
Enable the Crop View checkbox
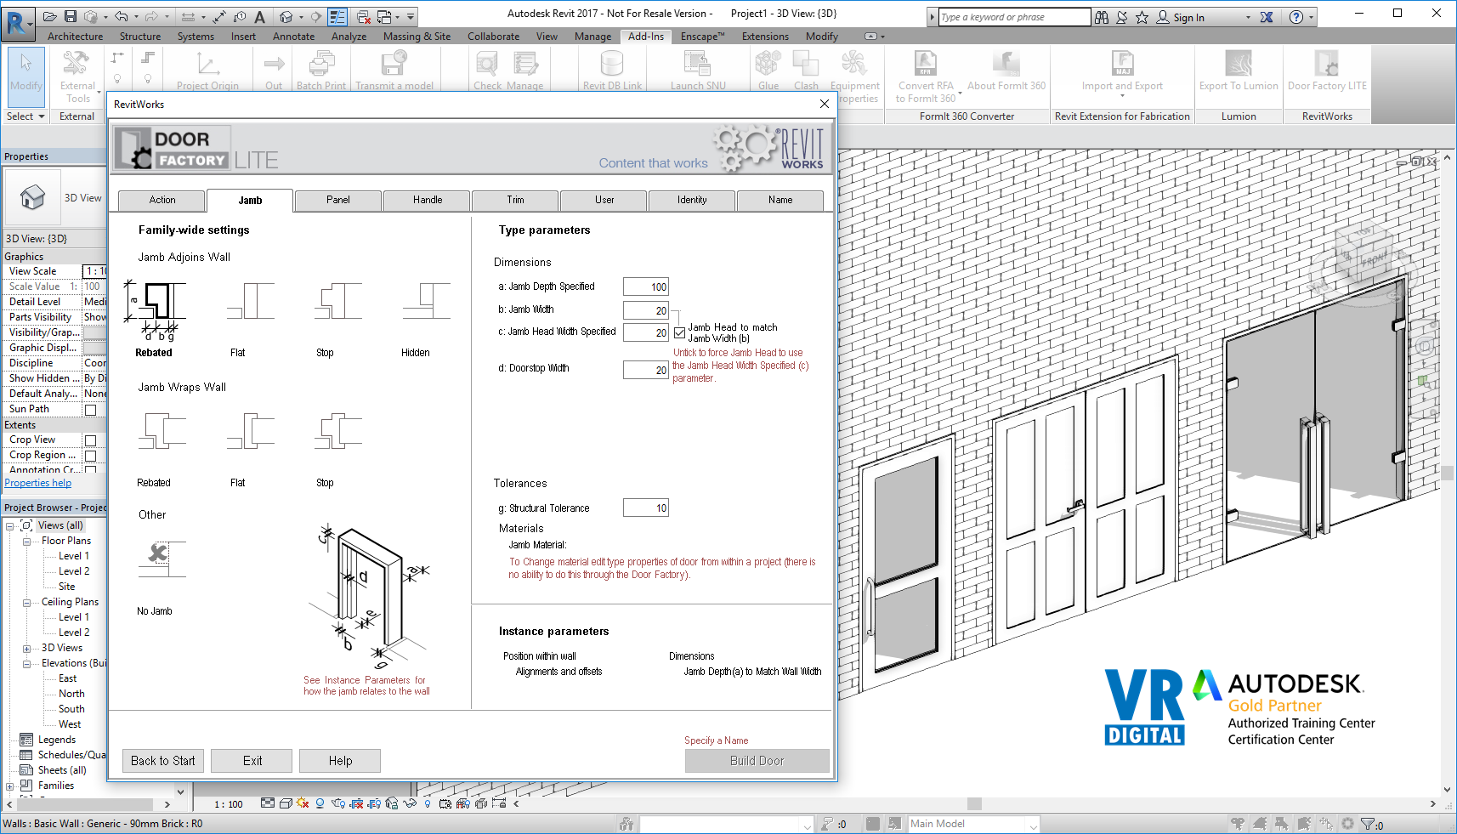91,440
